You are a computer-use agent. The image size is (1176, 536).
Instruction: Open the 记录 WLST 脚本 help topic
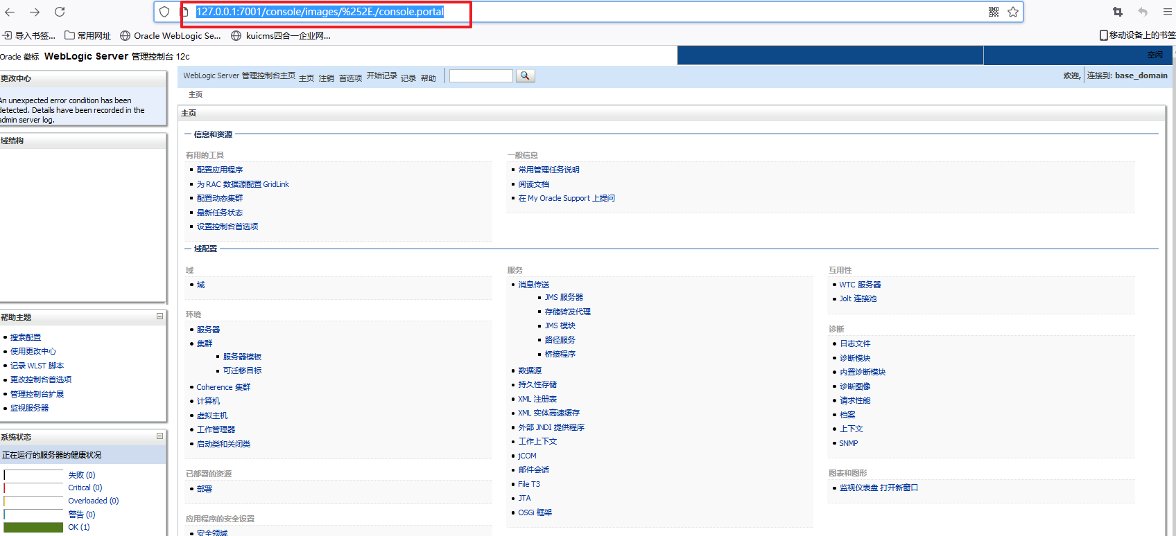pos(37,366)
